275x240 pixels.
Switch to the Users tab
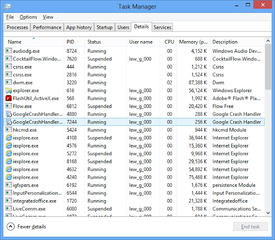pos(123,27)
